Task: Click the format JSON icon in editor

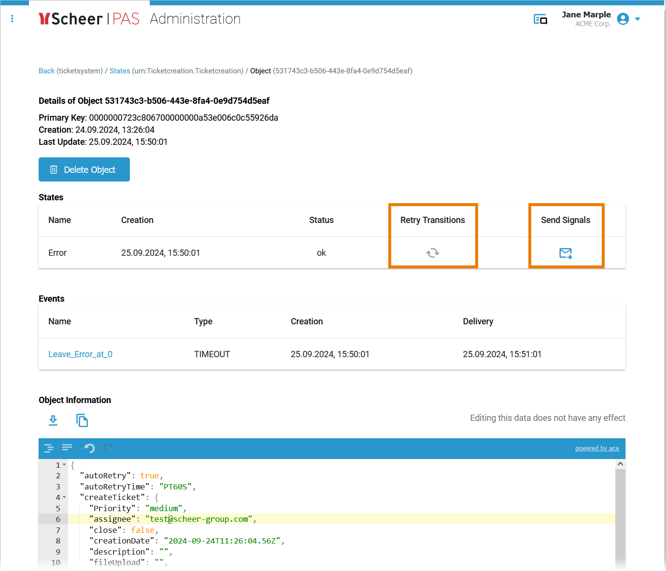Action: [x=49, y=448]
